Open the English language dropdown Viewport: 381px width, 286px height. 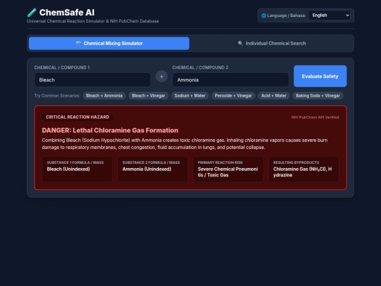(329, 16)
